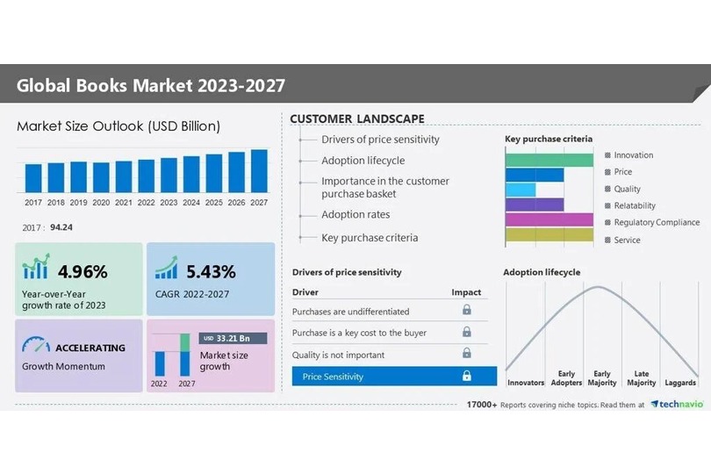Click the peak of the adoption lifecycle curve
Image resolution: width=711 pixels, height=474 pixels.
[x=598, y=287]
